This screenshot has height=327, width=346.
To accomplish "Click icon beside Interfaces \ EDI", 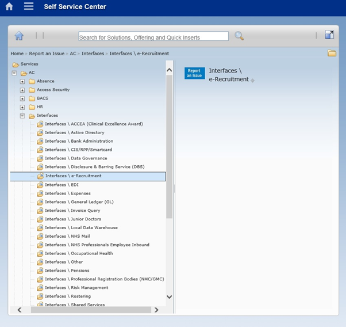I will (40, 185).
